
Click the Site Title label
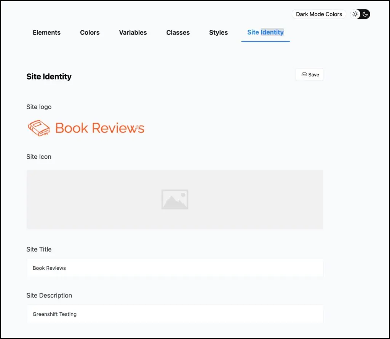(39, 249)
